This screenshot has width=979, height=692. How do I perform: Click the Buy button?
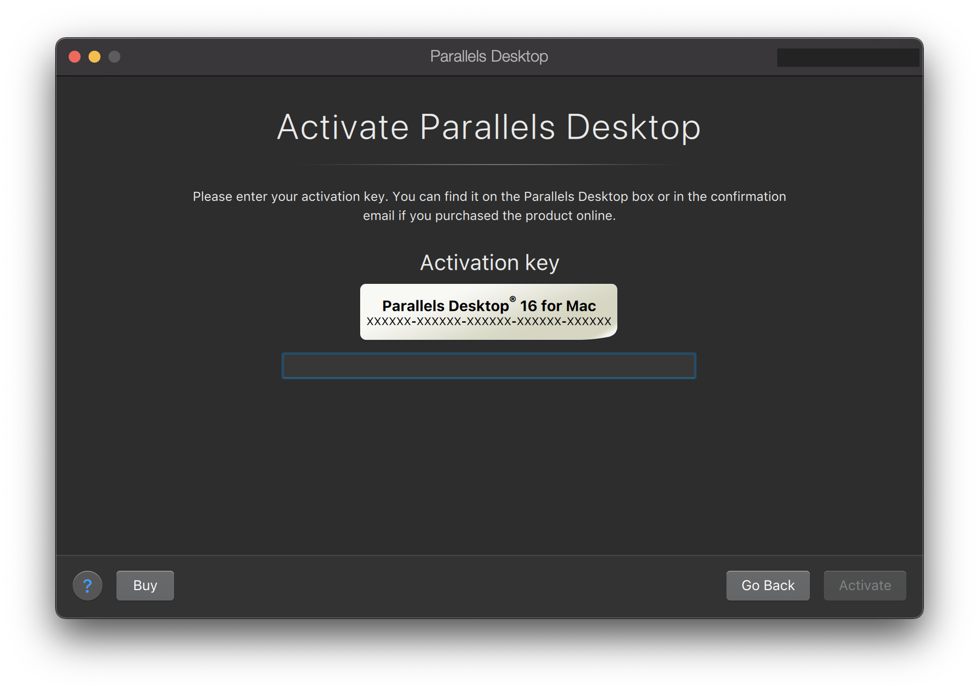pyautogui.click(x=145, y=586)
